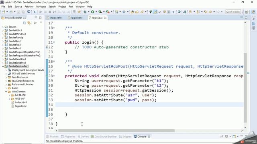257x144 pixels.
Task: Open the Refactor menu
Action: [29, 6]
